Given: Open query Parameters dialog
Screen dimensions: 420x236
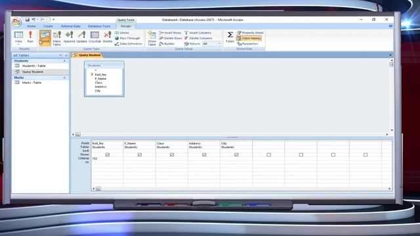Looking at the screenshot, I should click(247, 44).
